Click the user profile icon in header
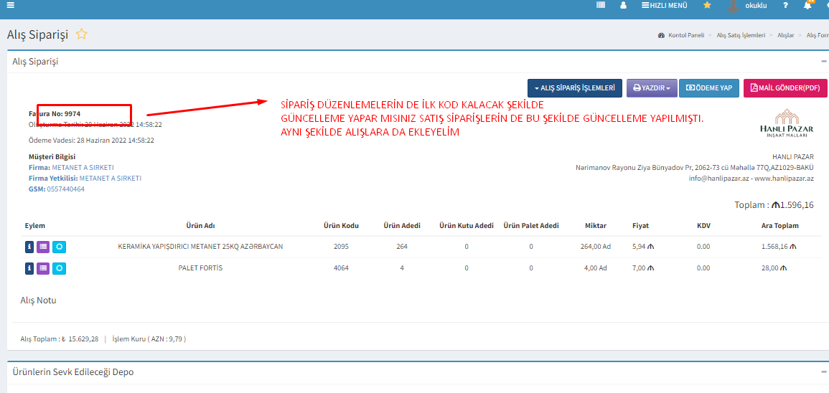 pyautogui.click(x=623, y=5)
